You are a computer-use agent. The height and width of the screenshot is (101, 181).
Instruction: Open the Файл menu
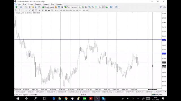[20, 4]
